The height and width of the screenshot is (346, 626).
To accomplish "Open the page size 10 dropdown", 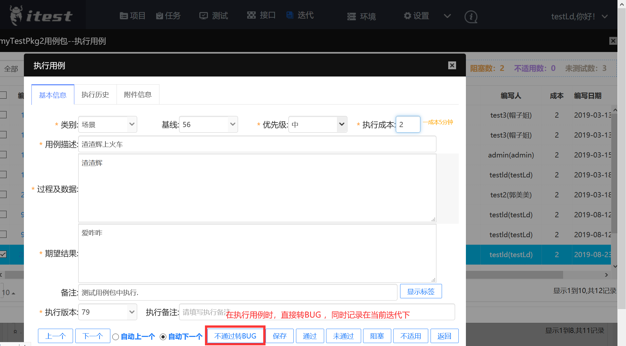I will pyautogui.click(x=8, y=292).
